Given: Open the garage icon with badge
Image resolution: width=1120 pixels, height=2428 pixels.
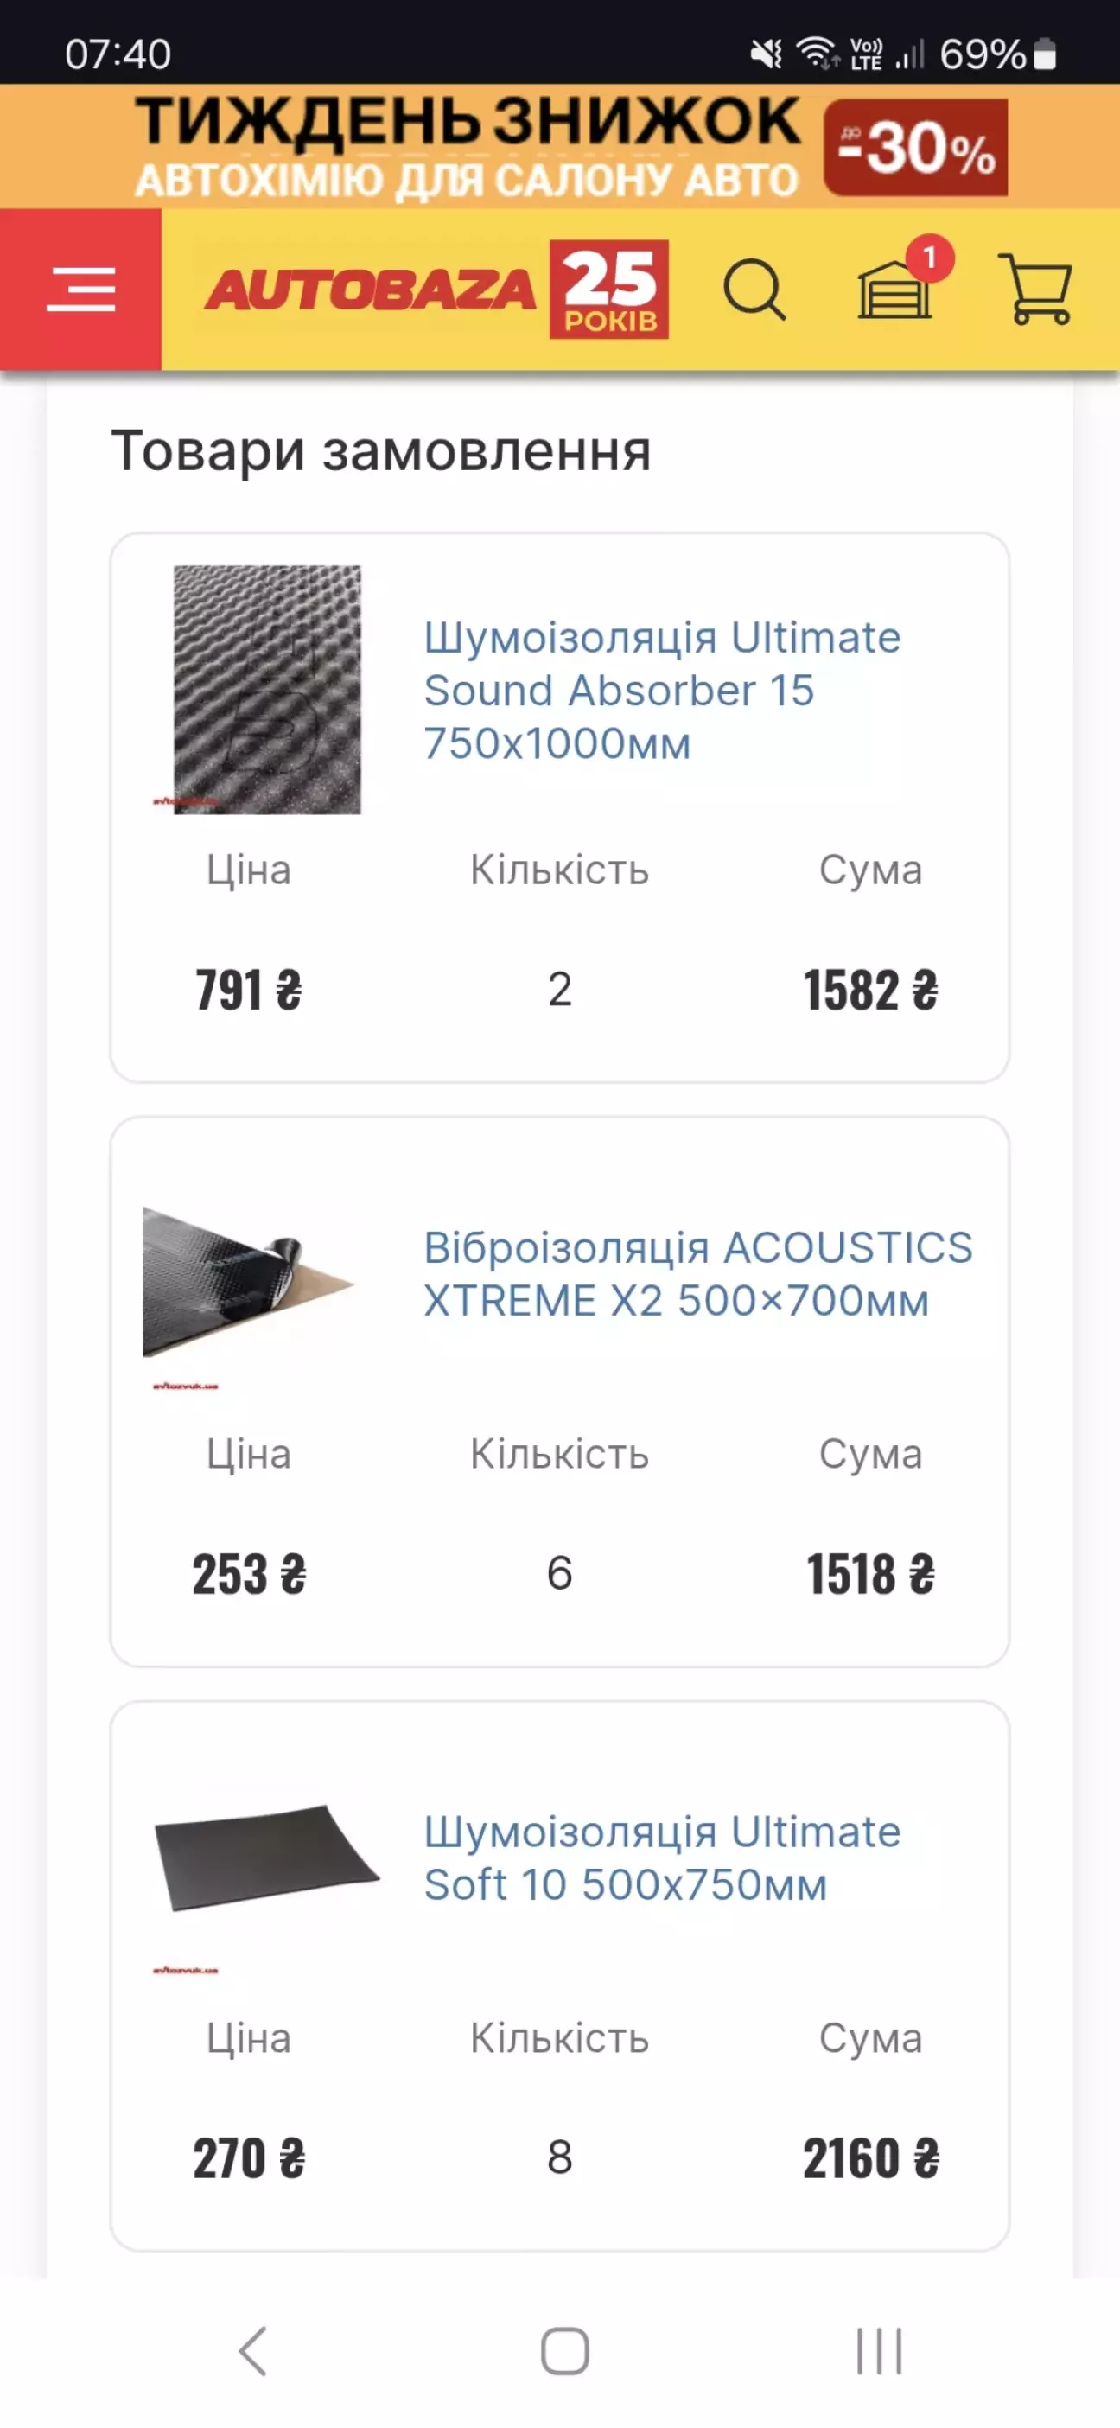Looking at the screenshot, I should coord(895,289).
